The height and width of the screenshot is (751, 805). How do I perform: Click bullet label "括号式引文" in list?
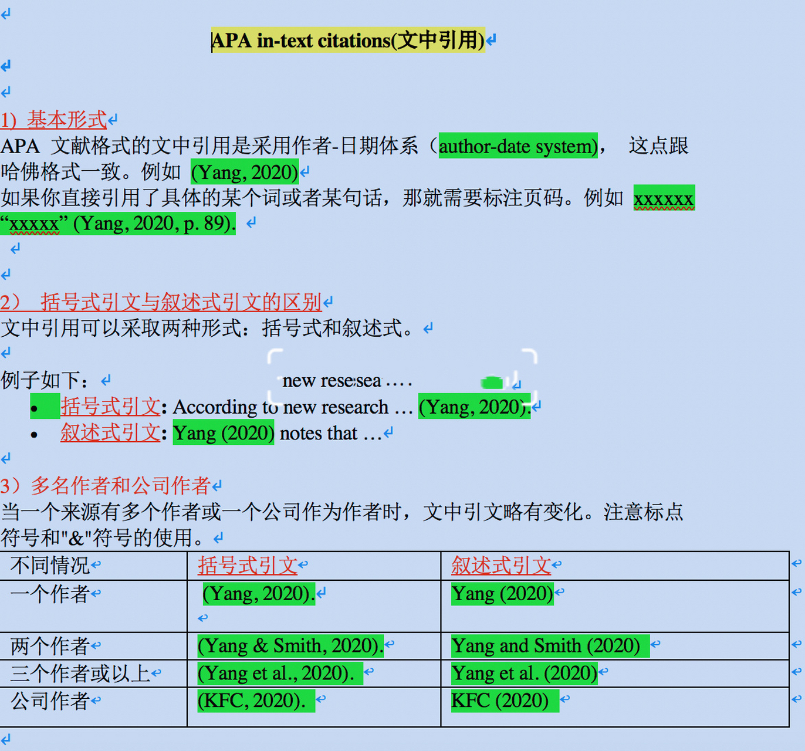pos(110,407)
